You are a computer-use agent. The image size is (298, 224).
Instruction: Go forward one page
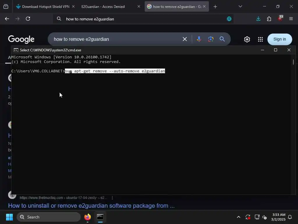tap(17, 19)
